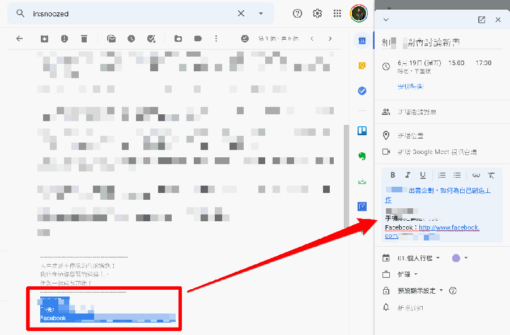Toggle bold formatting in the description
This screenshot has width=510, height=335.
tap(393, 175)
